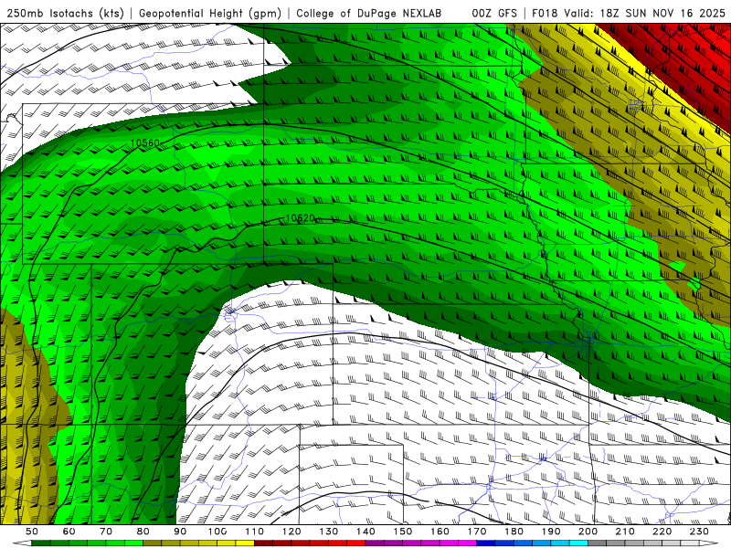Image resolution: width=731 pixels, height=548 pixels.
Task: Click the 190 scale number
Action: pyautogui.click(x=551, y=532)
